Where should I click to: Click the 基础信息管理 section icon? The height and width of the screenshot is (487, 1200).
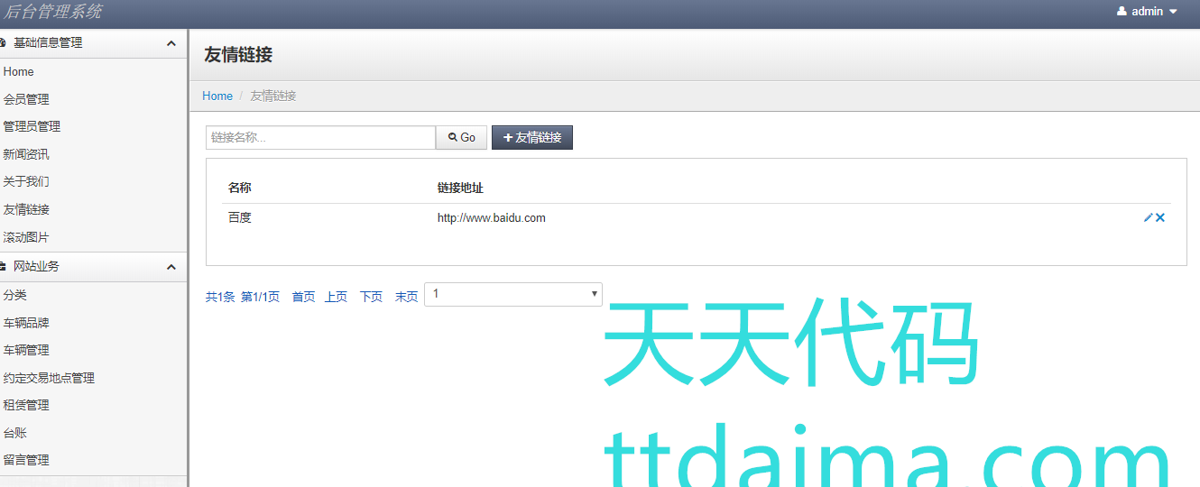coord(3,43)
